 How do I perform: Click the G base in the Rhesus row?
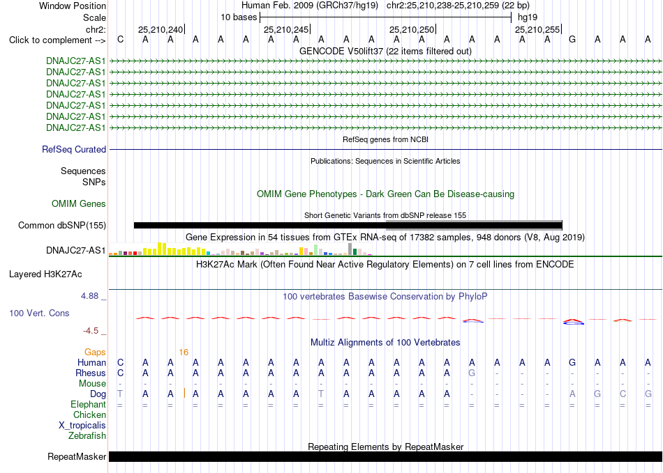pos(472,373)
